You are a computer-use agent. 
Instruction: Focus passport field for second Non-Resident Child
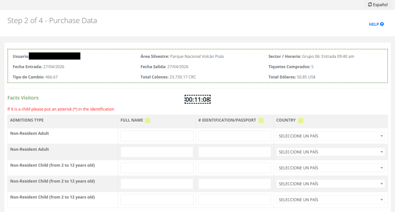coord(235,184)
